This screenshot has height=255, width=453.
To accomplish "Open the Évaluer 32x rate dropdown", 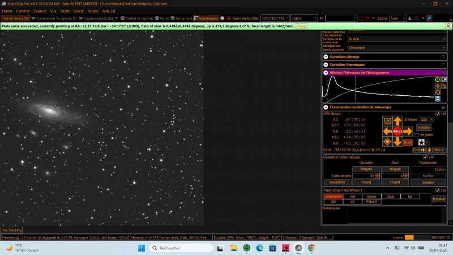I will pos(427,120).
